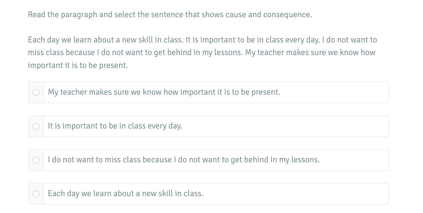Image resolution: width=423 pixels, height=213 pixels.
Task: Select the radio button for "My teacher makes sure" answer
Action: click(36, 93)
